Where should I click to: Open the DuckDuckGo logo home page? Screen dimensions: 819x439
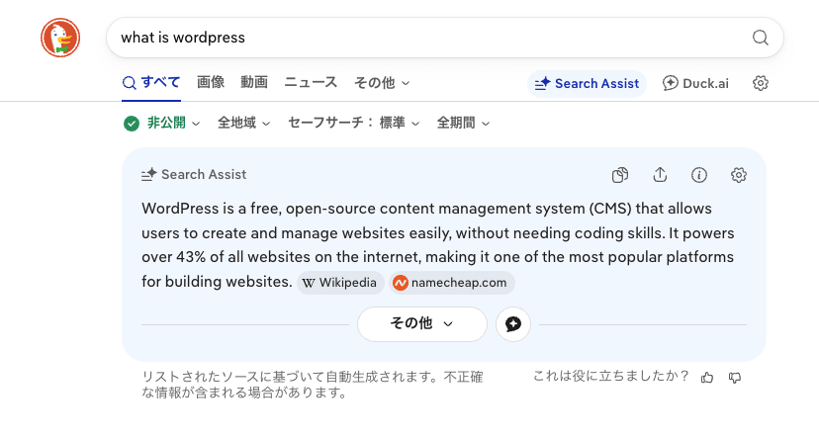[x=60, y=38]
